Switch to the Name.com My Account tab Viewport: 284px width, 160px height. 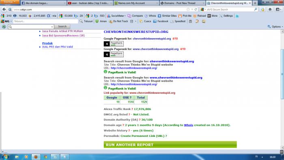tap(137, 3)
